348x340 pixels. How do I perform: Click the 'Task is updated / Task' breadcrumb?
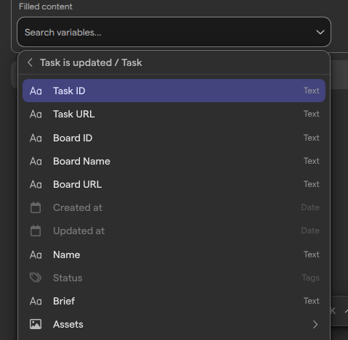point(91,62)
